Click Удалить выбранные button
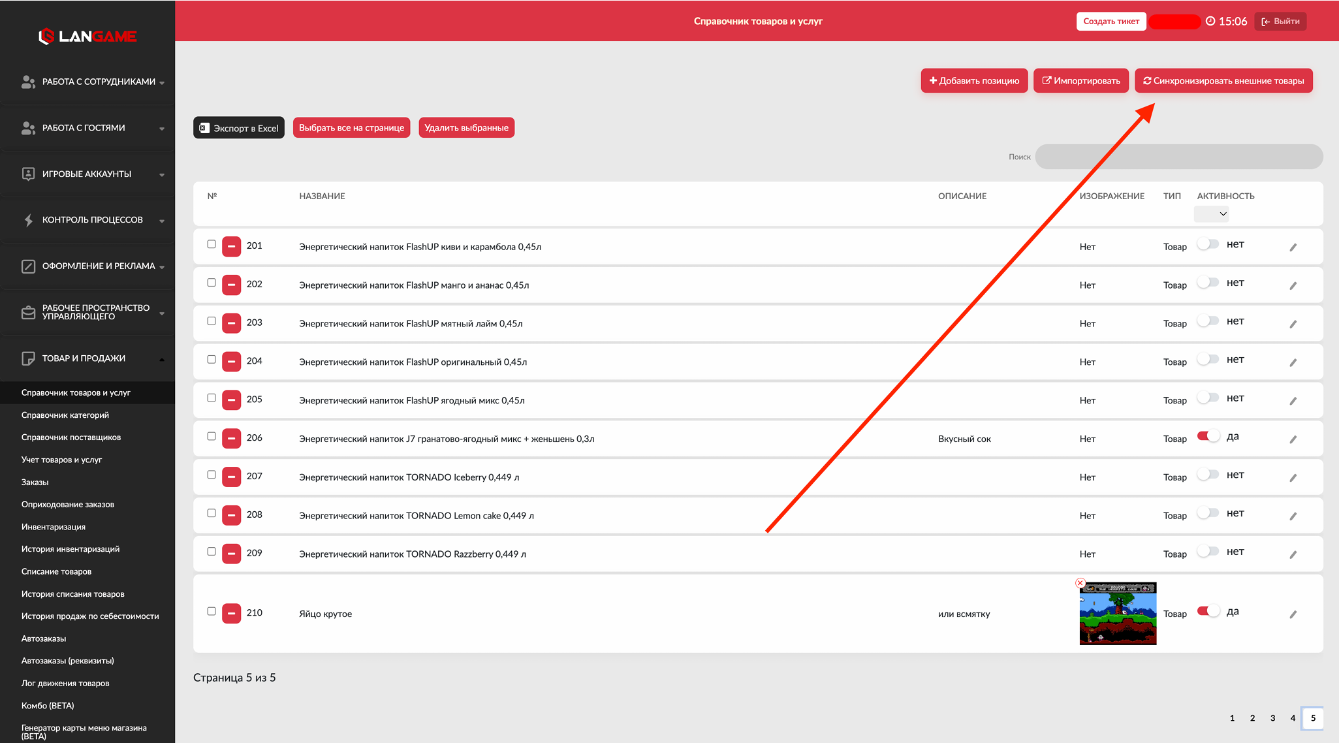1339x743 pixels. click(466, 128)
